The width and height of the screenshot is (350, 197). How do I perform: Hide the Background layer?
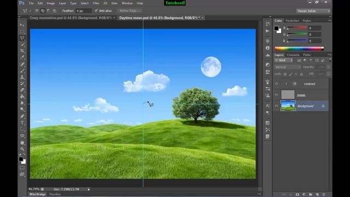[x=276, y=106]
